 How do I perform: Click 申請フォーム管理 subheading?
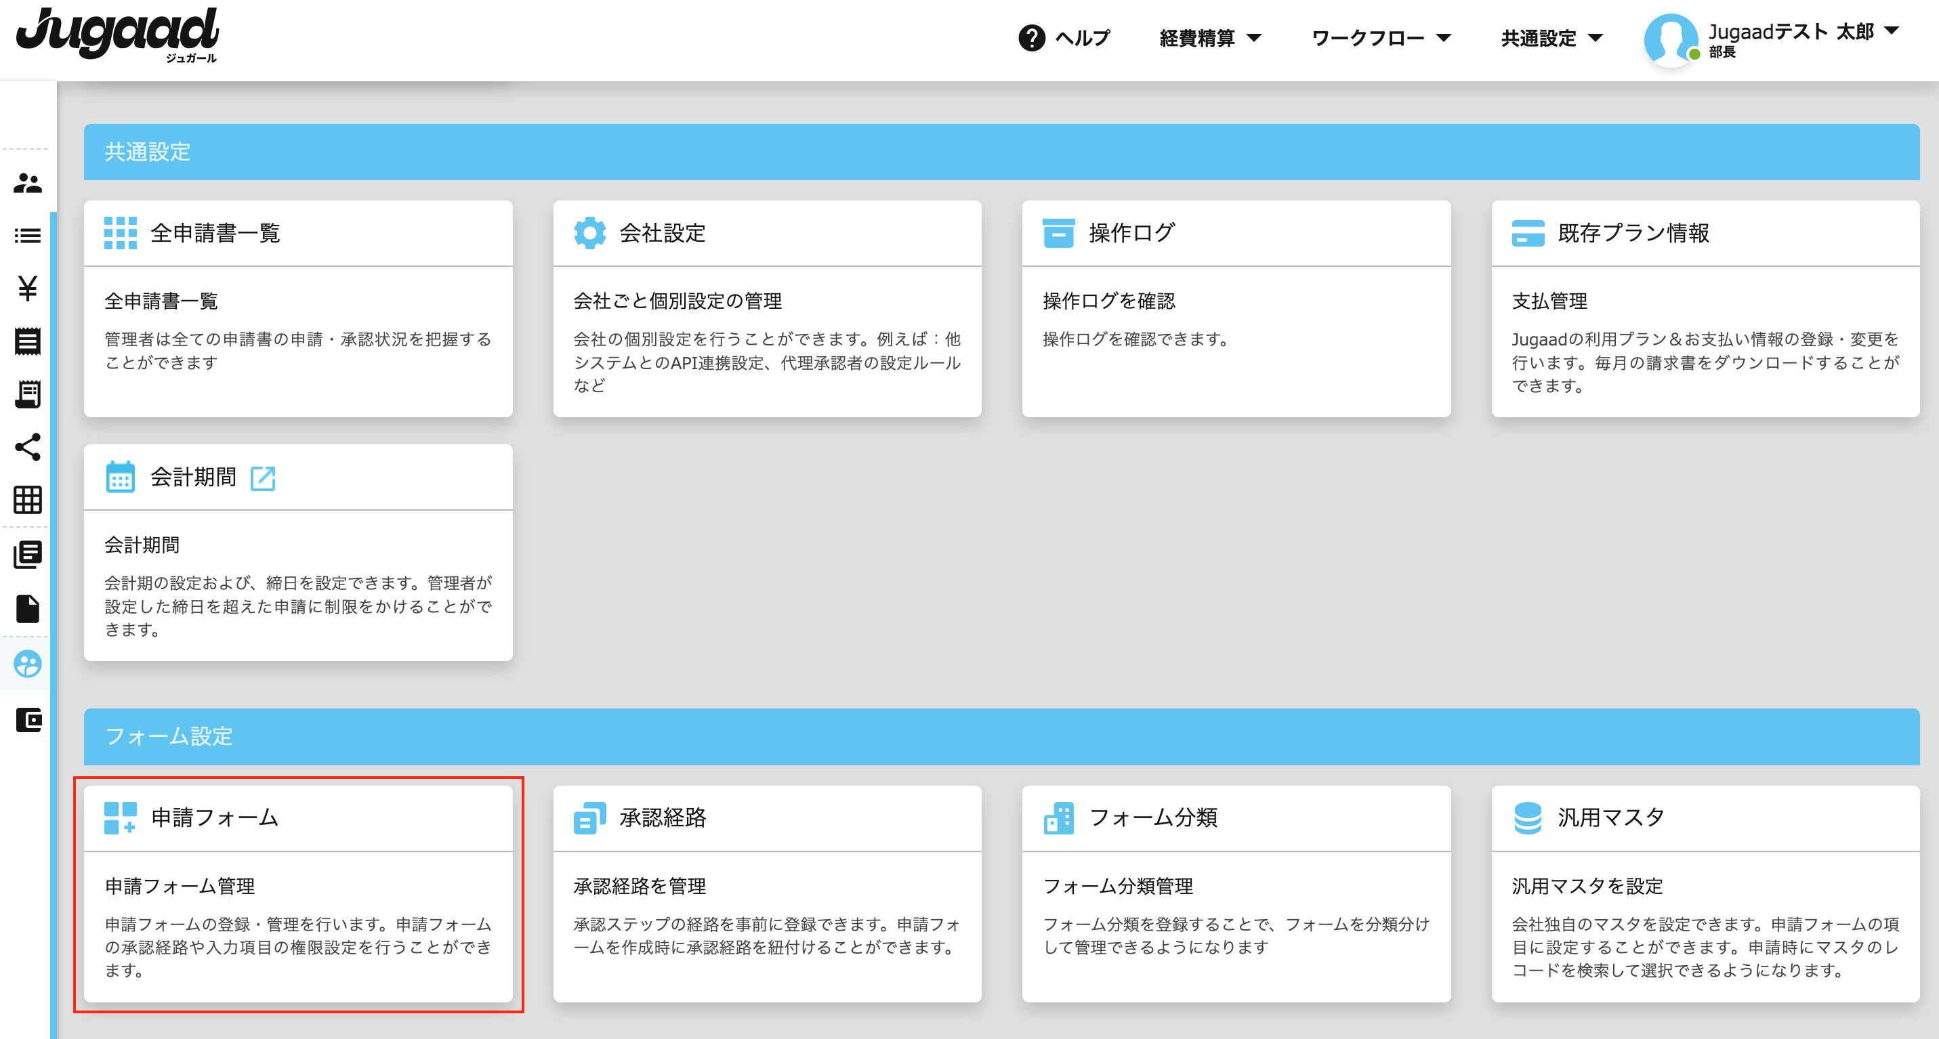tap(180, 885)
